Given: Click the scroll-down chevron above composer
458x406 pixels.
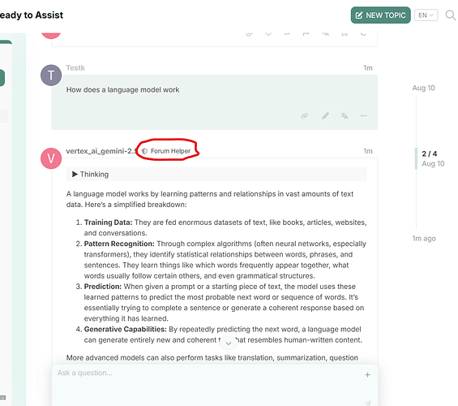Looking at the screenshot, I should click(x=229, y=343).
